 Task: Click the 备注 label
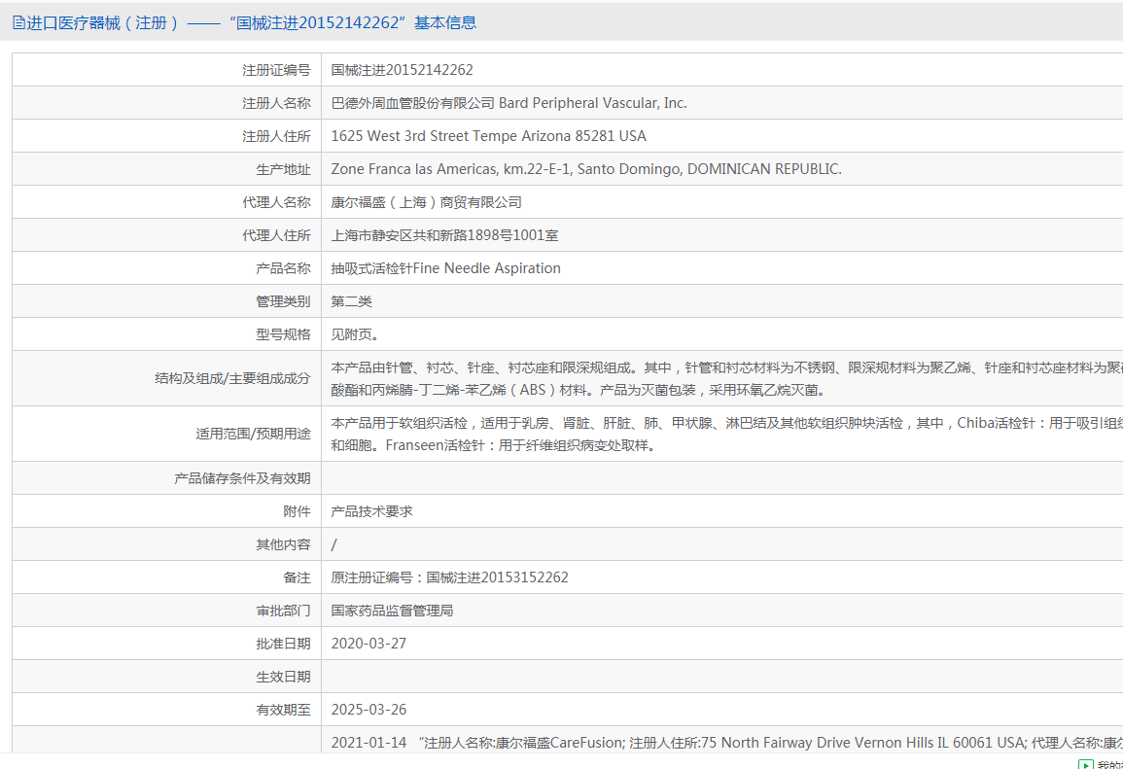[298, 577]
